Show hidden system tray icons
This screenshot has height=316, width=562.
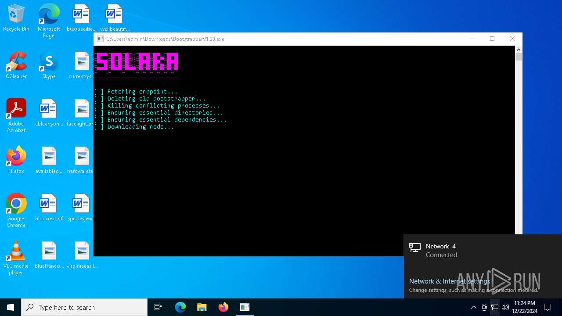coord(473,307)
